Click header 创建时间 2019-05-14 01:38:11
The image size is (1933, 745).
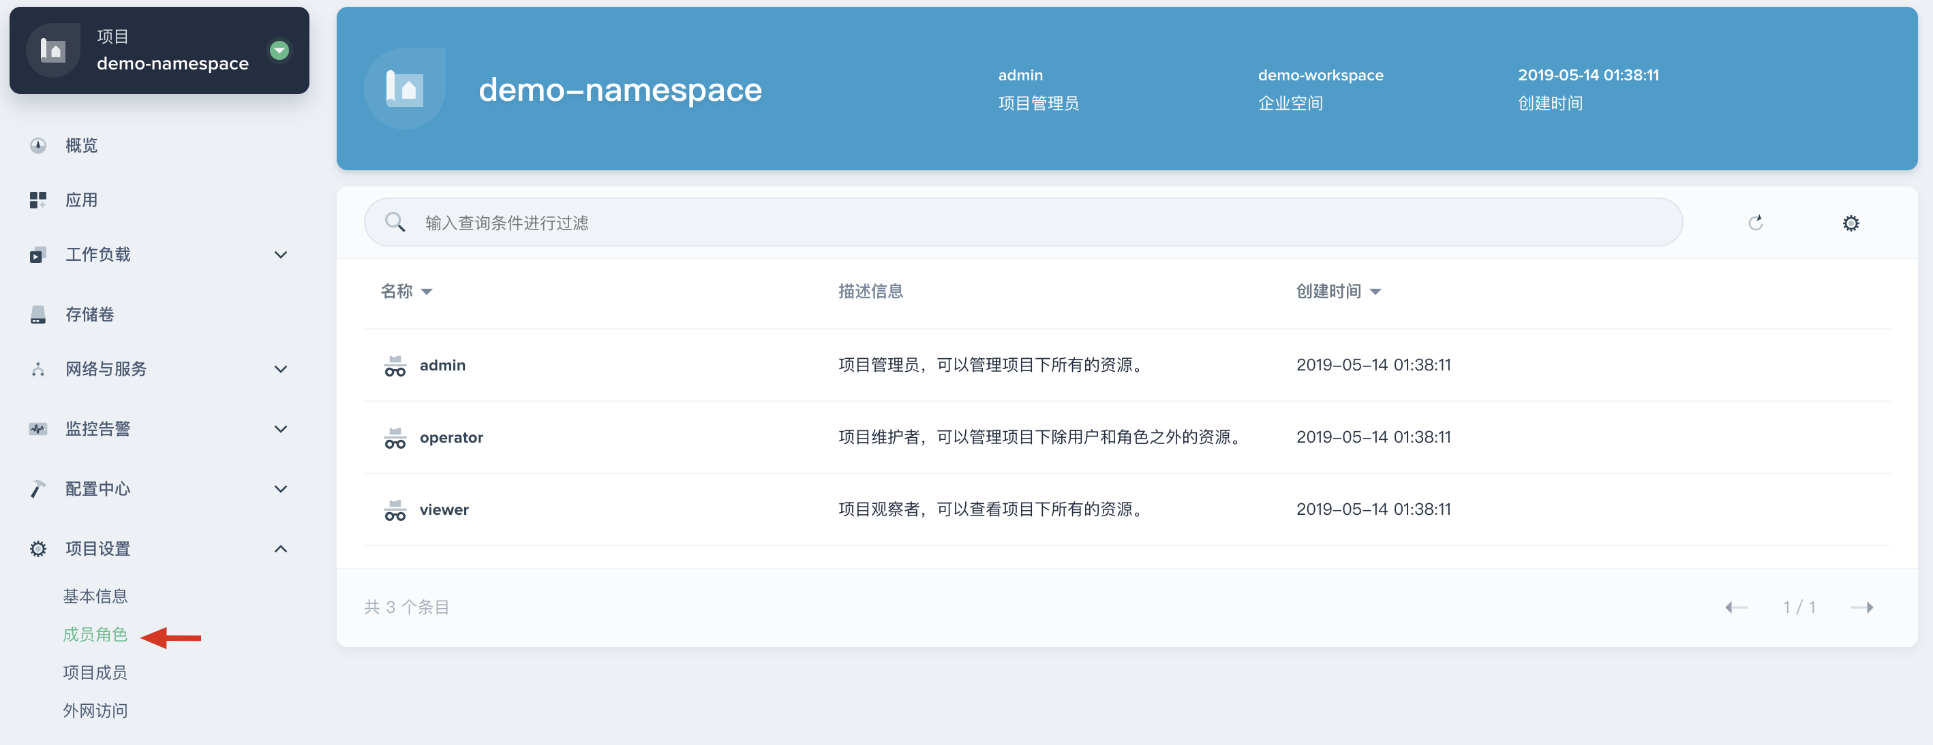pos(1588,89)
